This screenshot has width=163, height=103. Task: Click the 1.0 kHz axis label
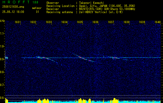(2, 46)
